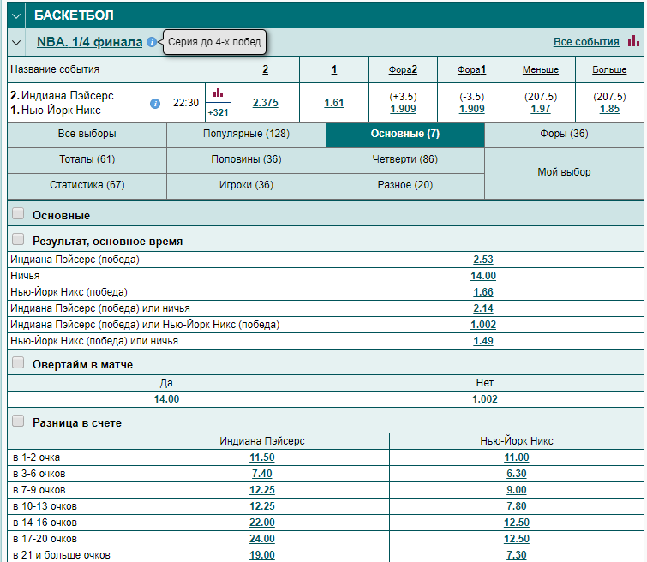Viewport: 647px width, 562px height.
Task: Collapse the БАСКЕТБОЛ section chevron
Action: (16, 15)
